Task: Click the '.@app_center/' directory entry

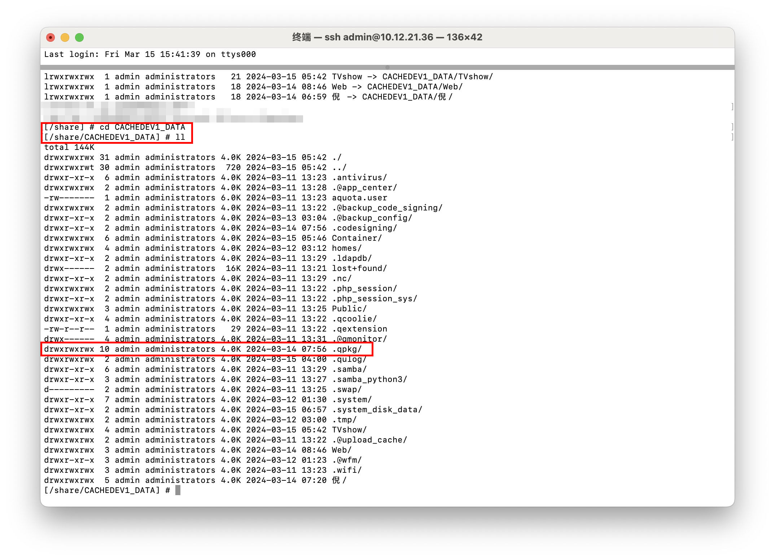Action: coord(364,188)
